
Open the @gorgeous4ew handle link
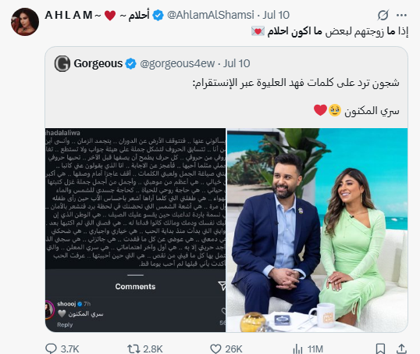click(177, 63)
